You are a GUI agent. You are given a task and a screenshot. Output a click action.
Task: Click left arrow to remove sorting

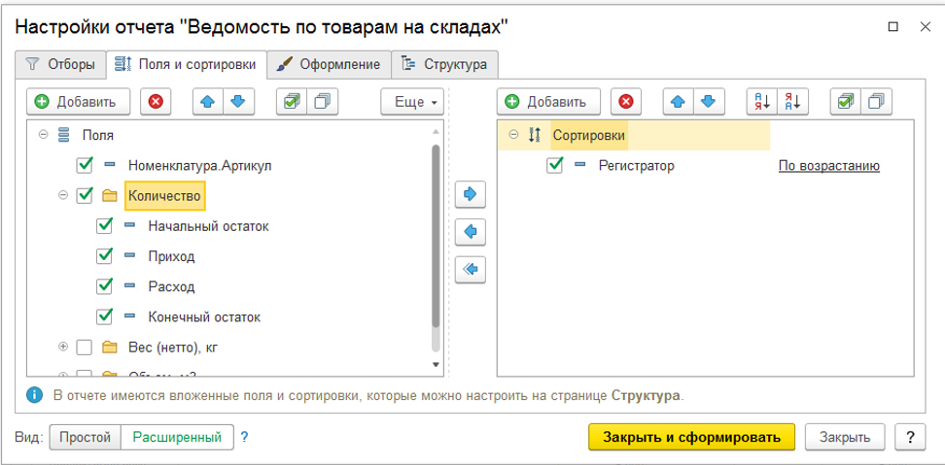[x=471, y=231]
